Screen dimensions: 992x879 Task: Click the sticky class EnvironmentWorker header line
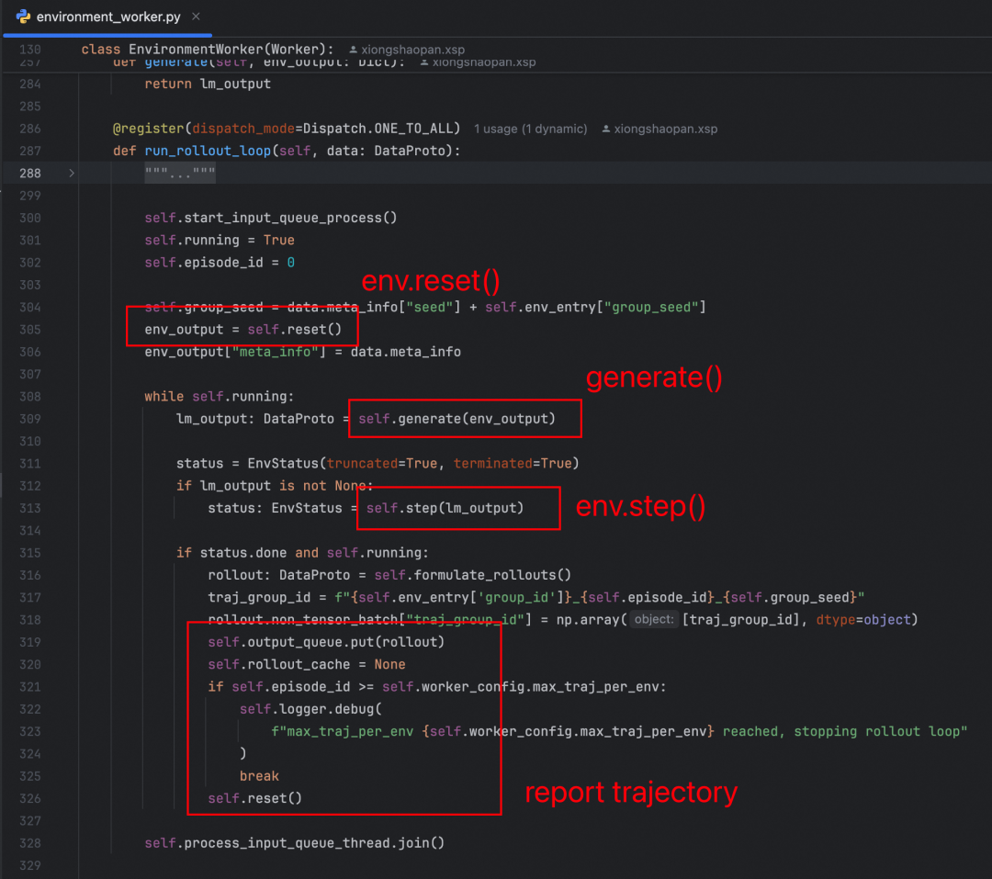point(209,49)
